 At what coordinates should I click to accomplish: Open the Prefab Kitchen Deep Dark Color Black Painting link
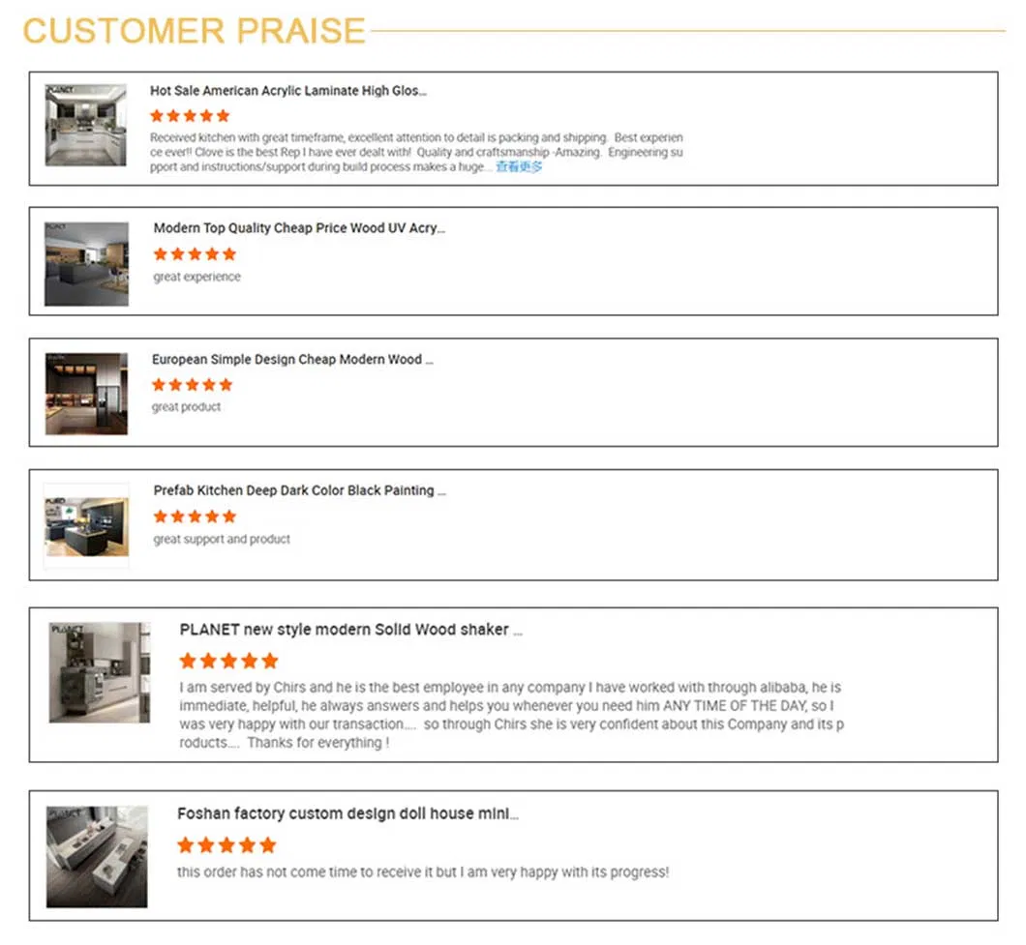pyautogui.click(x=299, y=490)
